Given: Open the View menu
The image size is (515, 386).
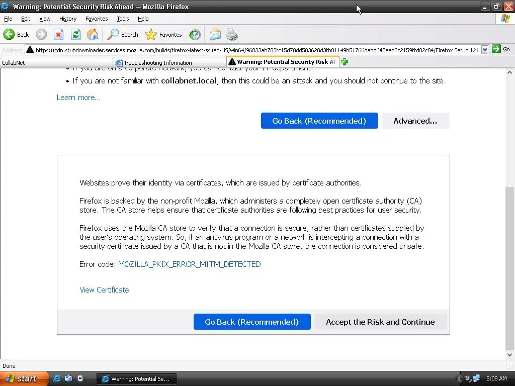Looking at the screenshot, I should 45,19.
